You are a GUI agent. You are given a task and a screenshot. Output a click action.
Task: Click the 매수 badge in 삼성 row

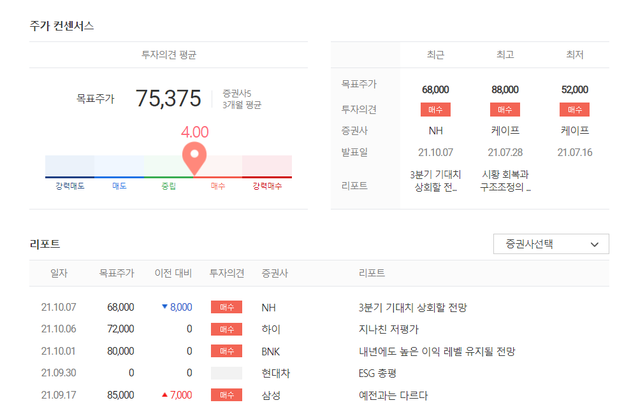[x=226, y=395]
